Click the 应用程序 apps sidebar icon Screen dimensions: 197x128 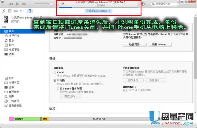[x=6, y=36]
